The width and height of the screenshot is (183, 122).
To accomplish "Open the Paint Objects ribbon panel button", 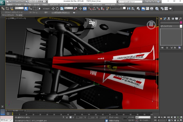I will pos(8,15).
